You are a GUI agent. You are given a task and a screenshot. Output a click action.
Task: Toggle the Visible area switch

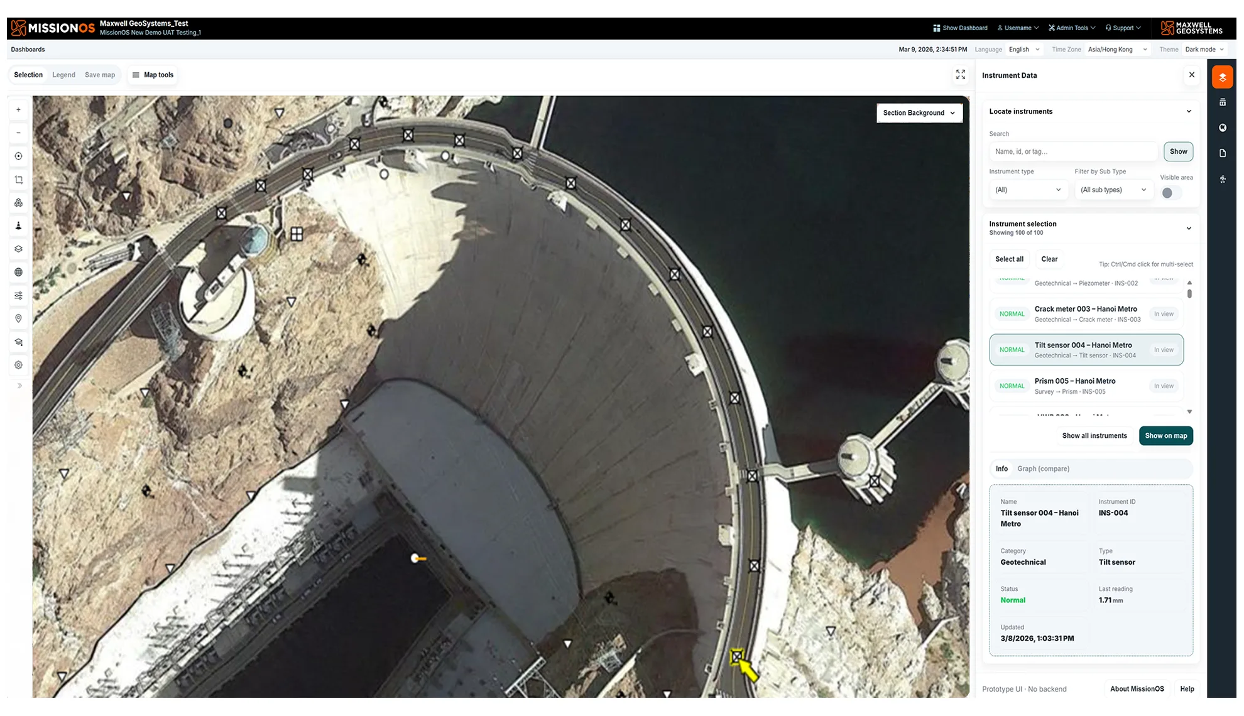click(1171, 193)
